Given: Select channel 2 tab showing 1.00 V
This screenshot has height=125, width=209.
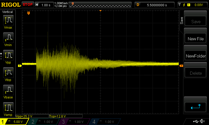Looking at the screenshot, I should 43,122.
